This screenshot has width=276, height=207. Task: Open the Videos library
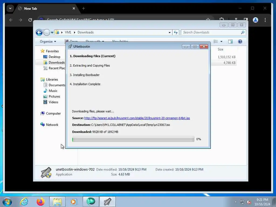click(53, 102)
